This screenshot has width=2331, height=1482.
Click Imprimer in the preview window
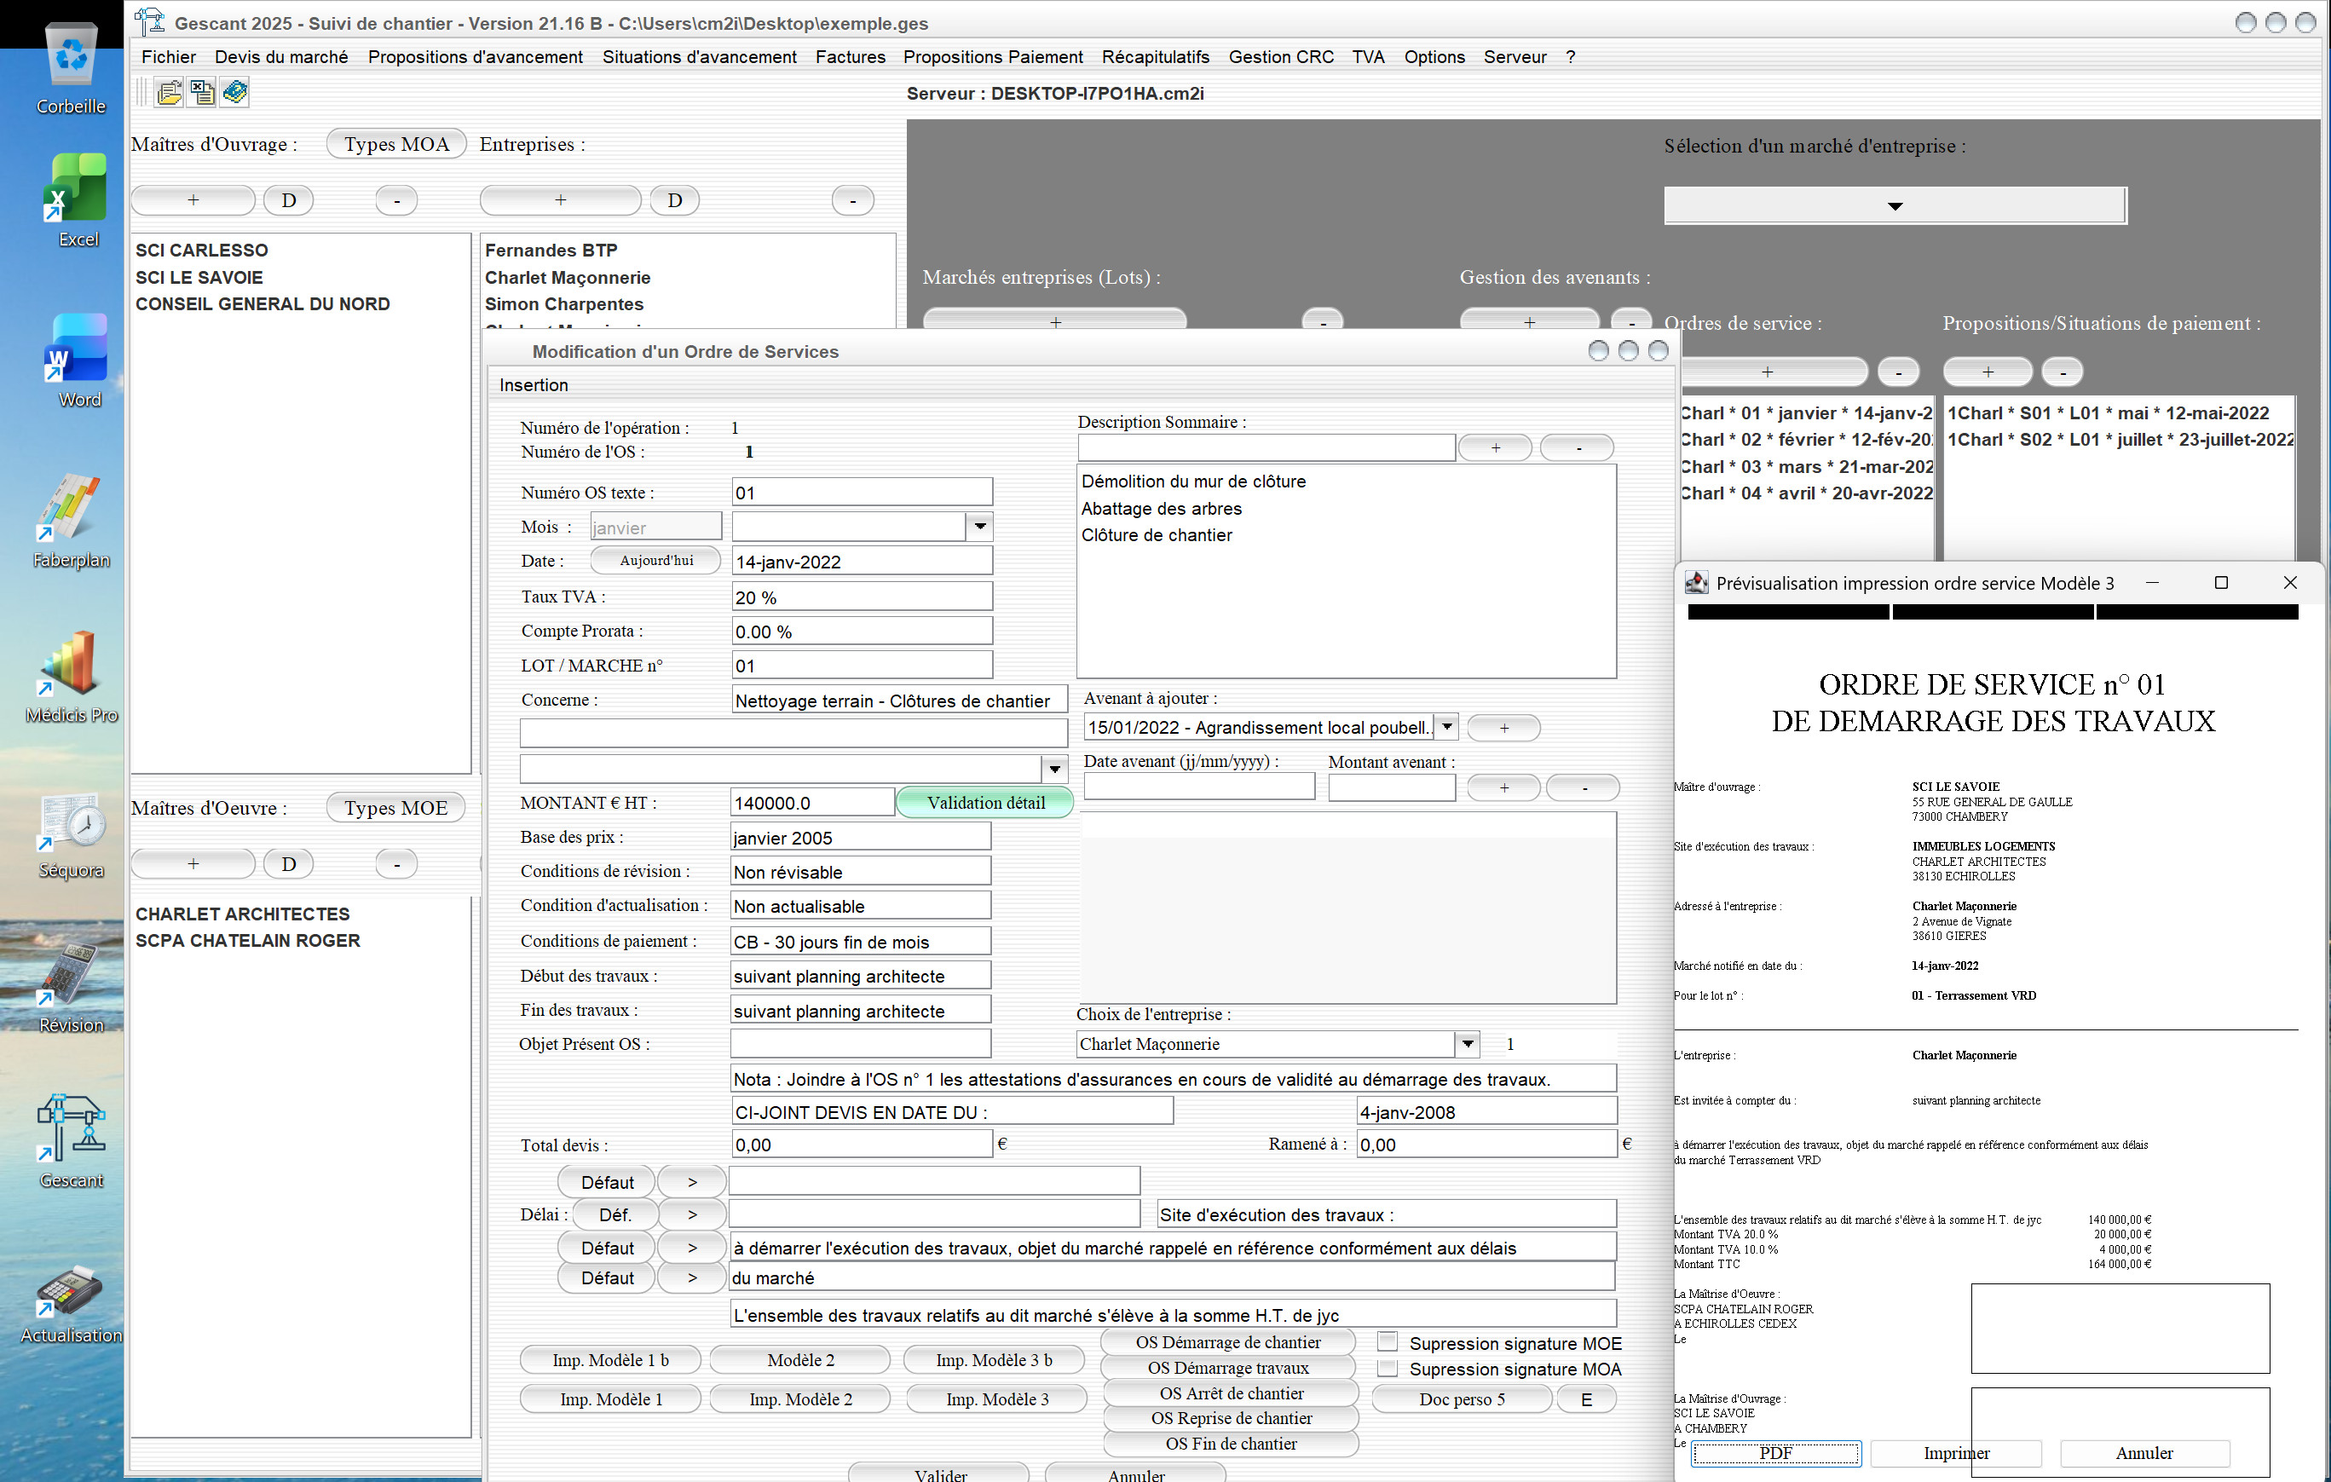coord(1956,1453)
